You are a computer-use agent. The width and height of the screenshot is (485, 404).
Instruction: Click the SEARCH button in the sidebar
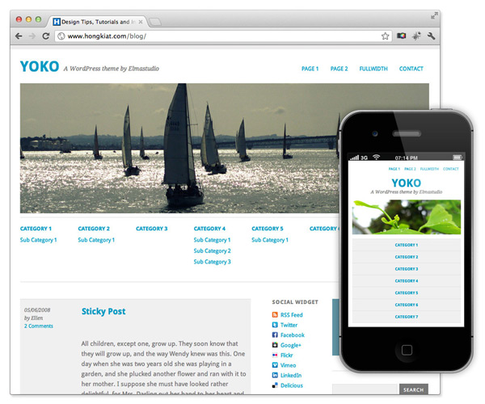[414, 389]
